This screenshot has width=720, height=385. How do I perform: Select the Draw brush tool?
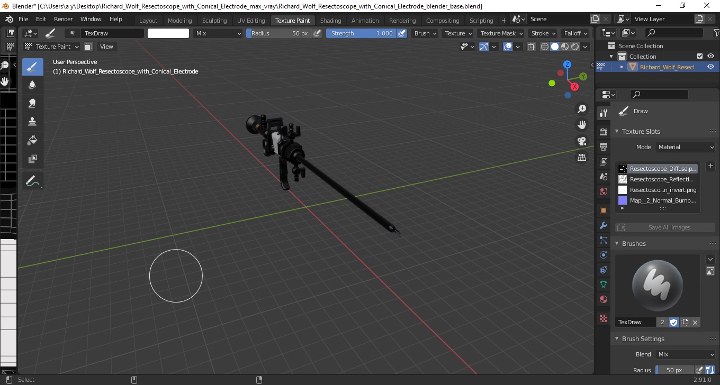pyautogui.click(x=32, y=67)
